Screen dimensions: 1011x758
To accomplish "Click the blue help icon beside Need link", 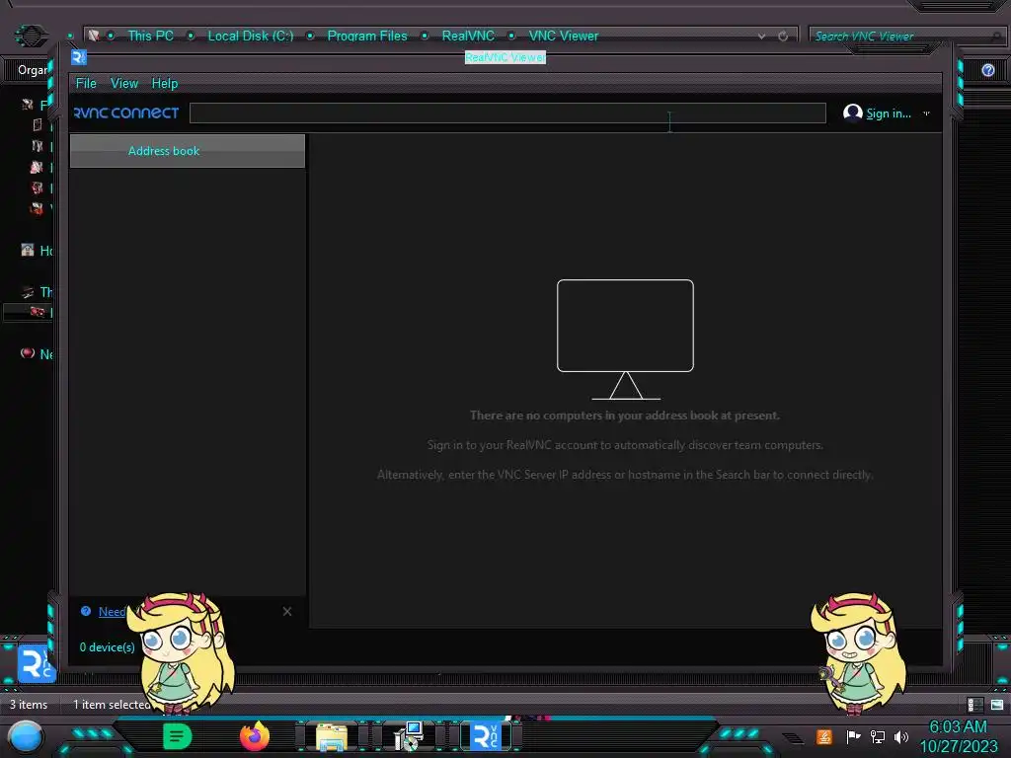I will coord(86,611).
